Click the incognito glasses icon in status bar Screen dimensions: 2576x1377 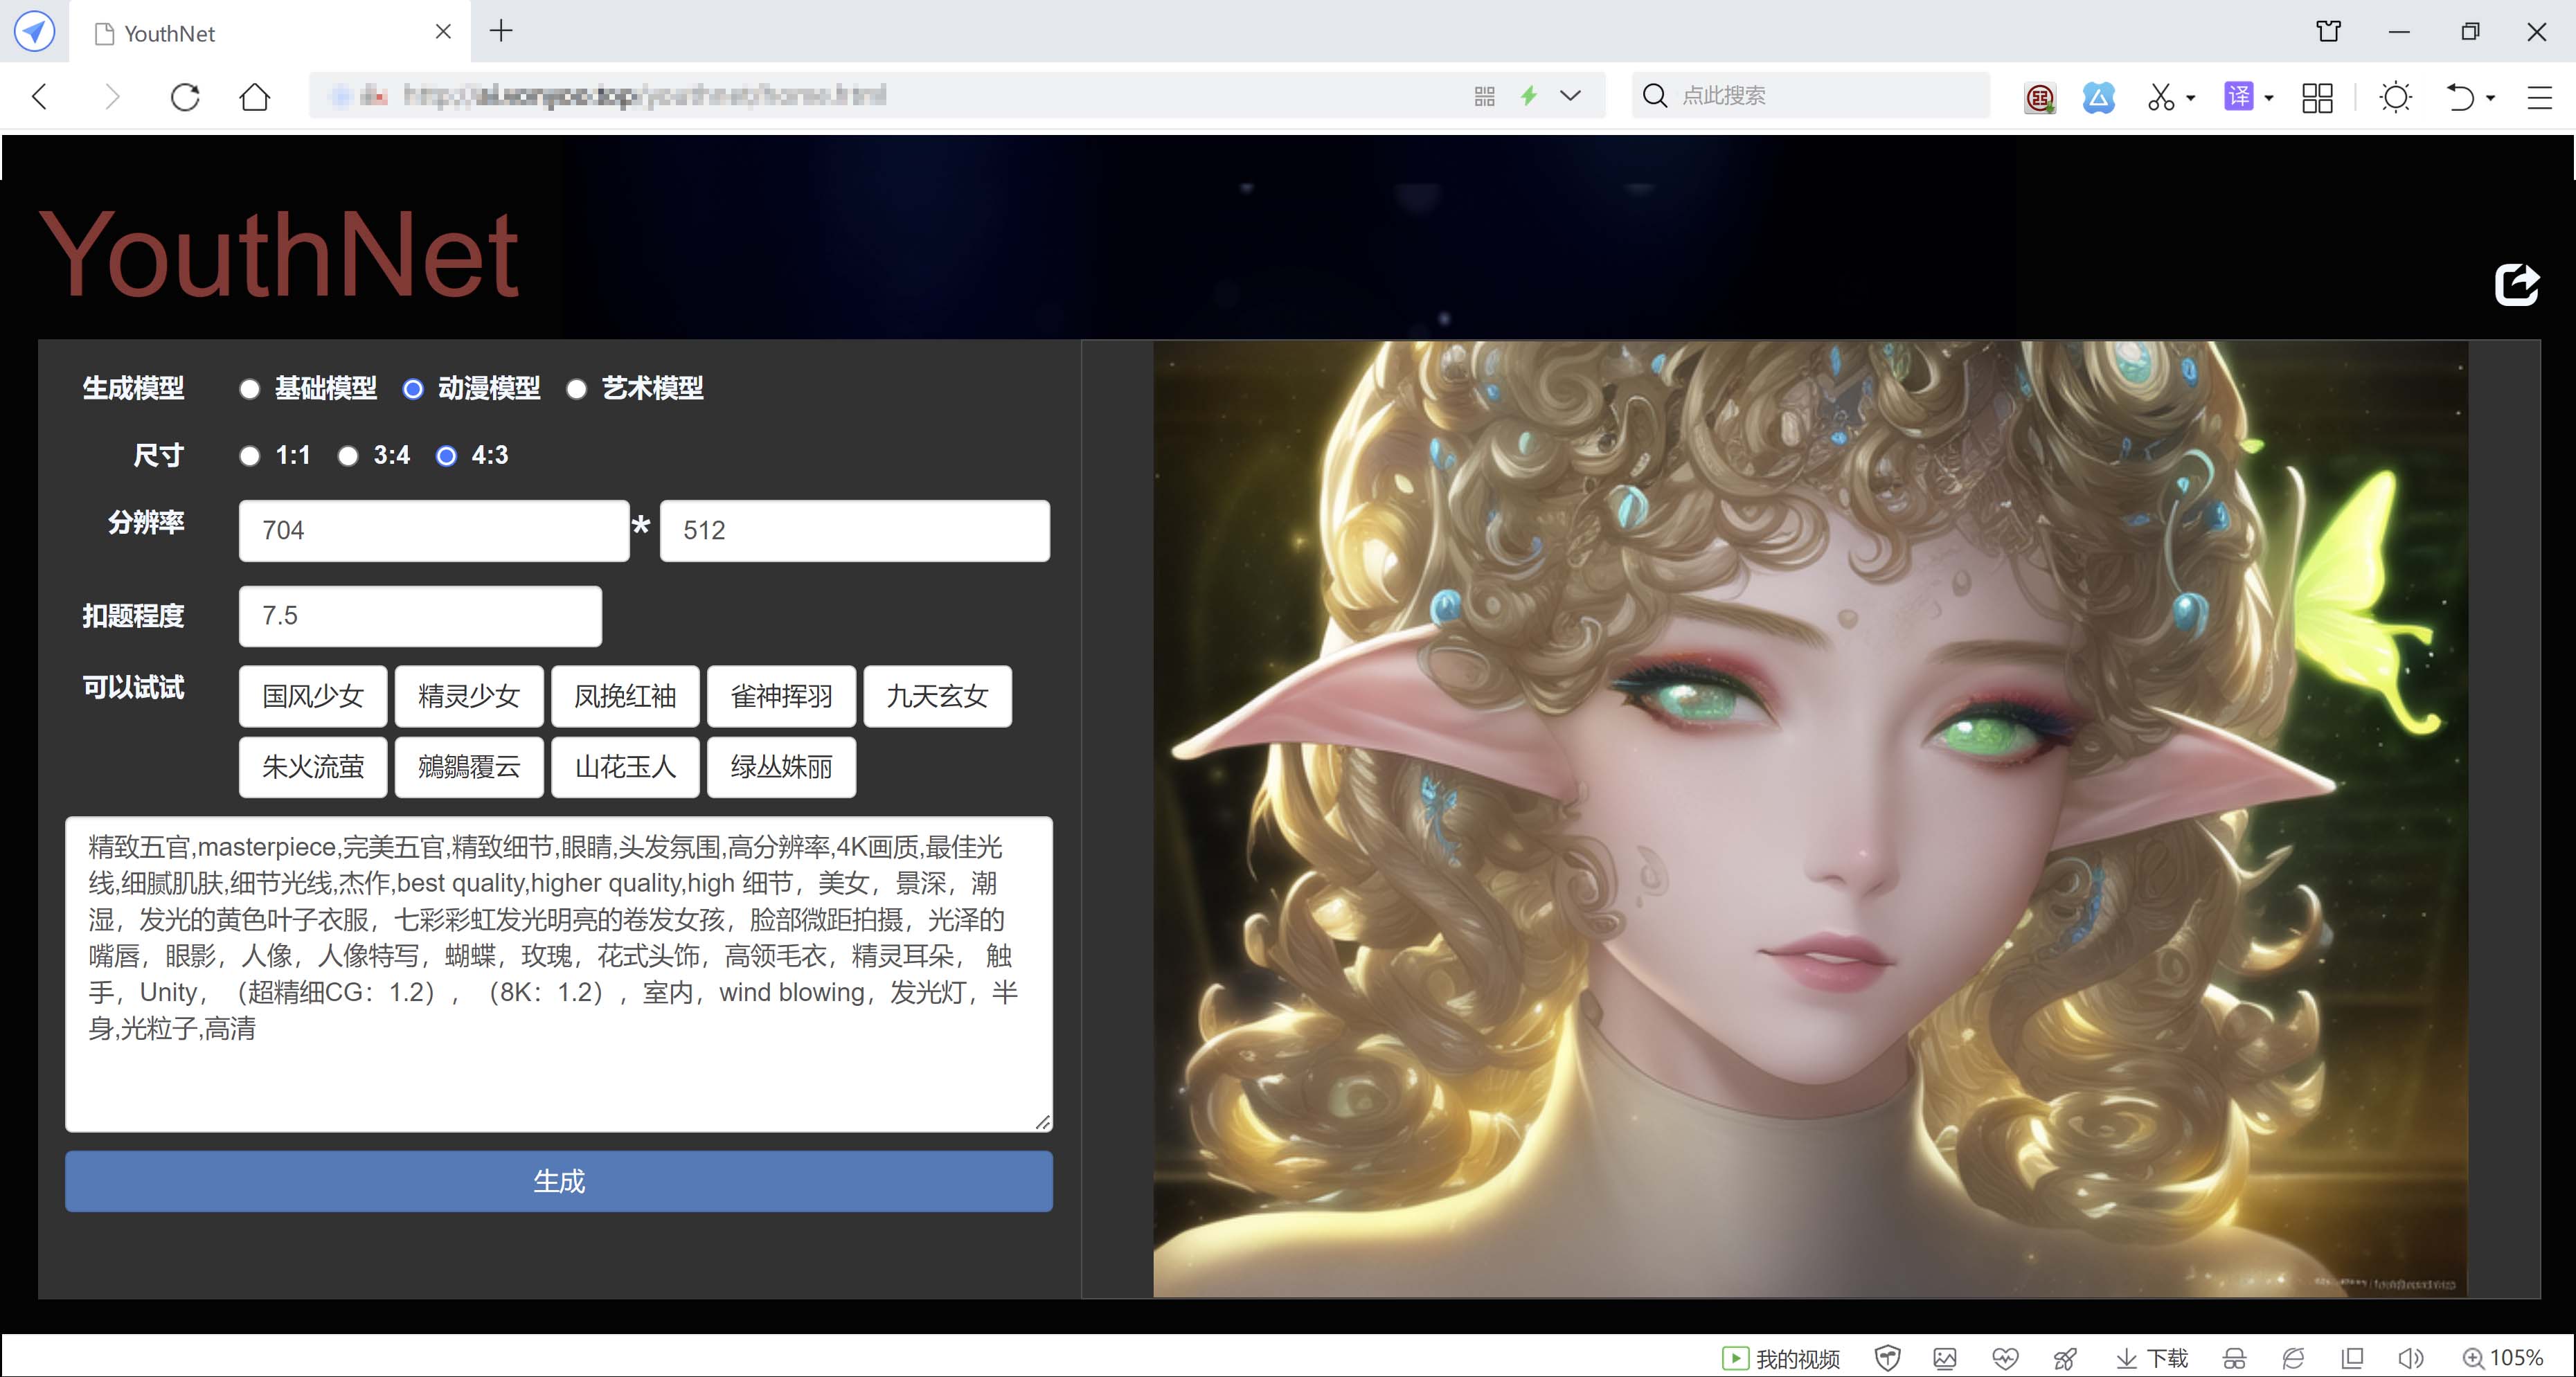coord(2234,1358)
